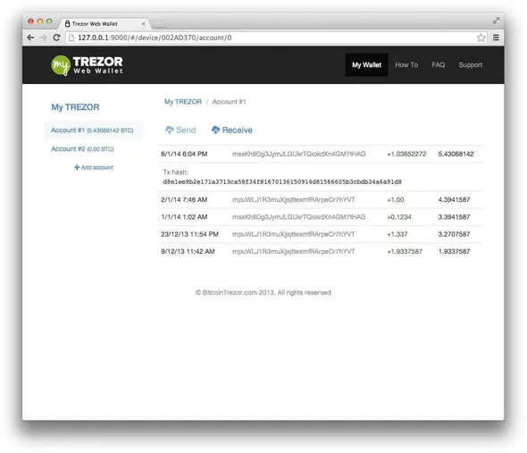527x453 pixels.
Task: Open the FAQ page
Action: [x=439, y=65]
